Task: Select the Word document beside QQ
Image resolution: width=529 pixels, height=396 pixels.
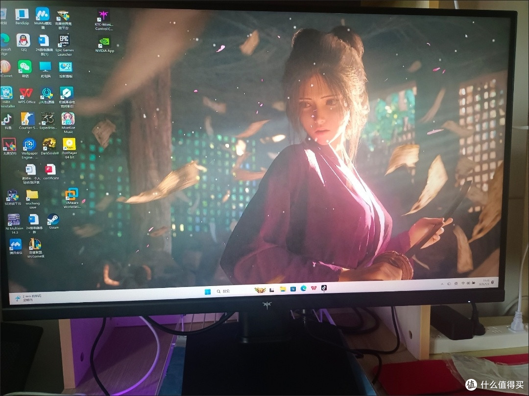Action: pyautogui.click(x=44, y=45)
